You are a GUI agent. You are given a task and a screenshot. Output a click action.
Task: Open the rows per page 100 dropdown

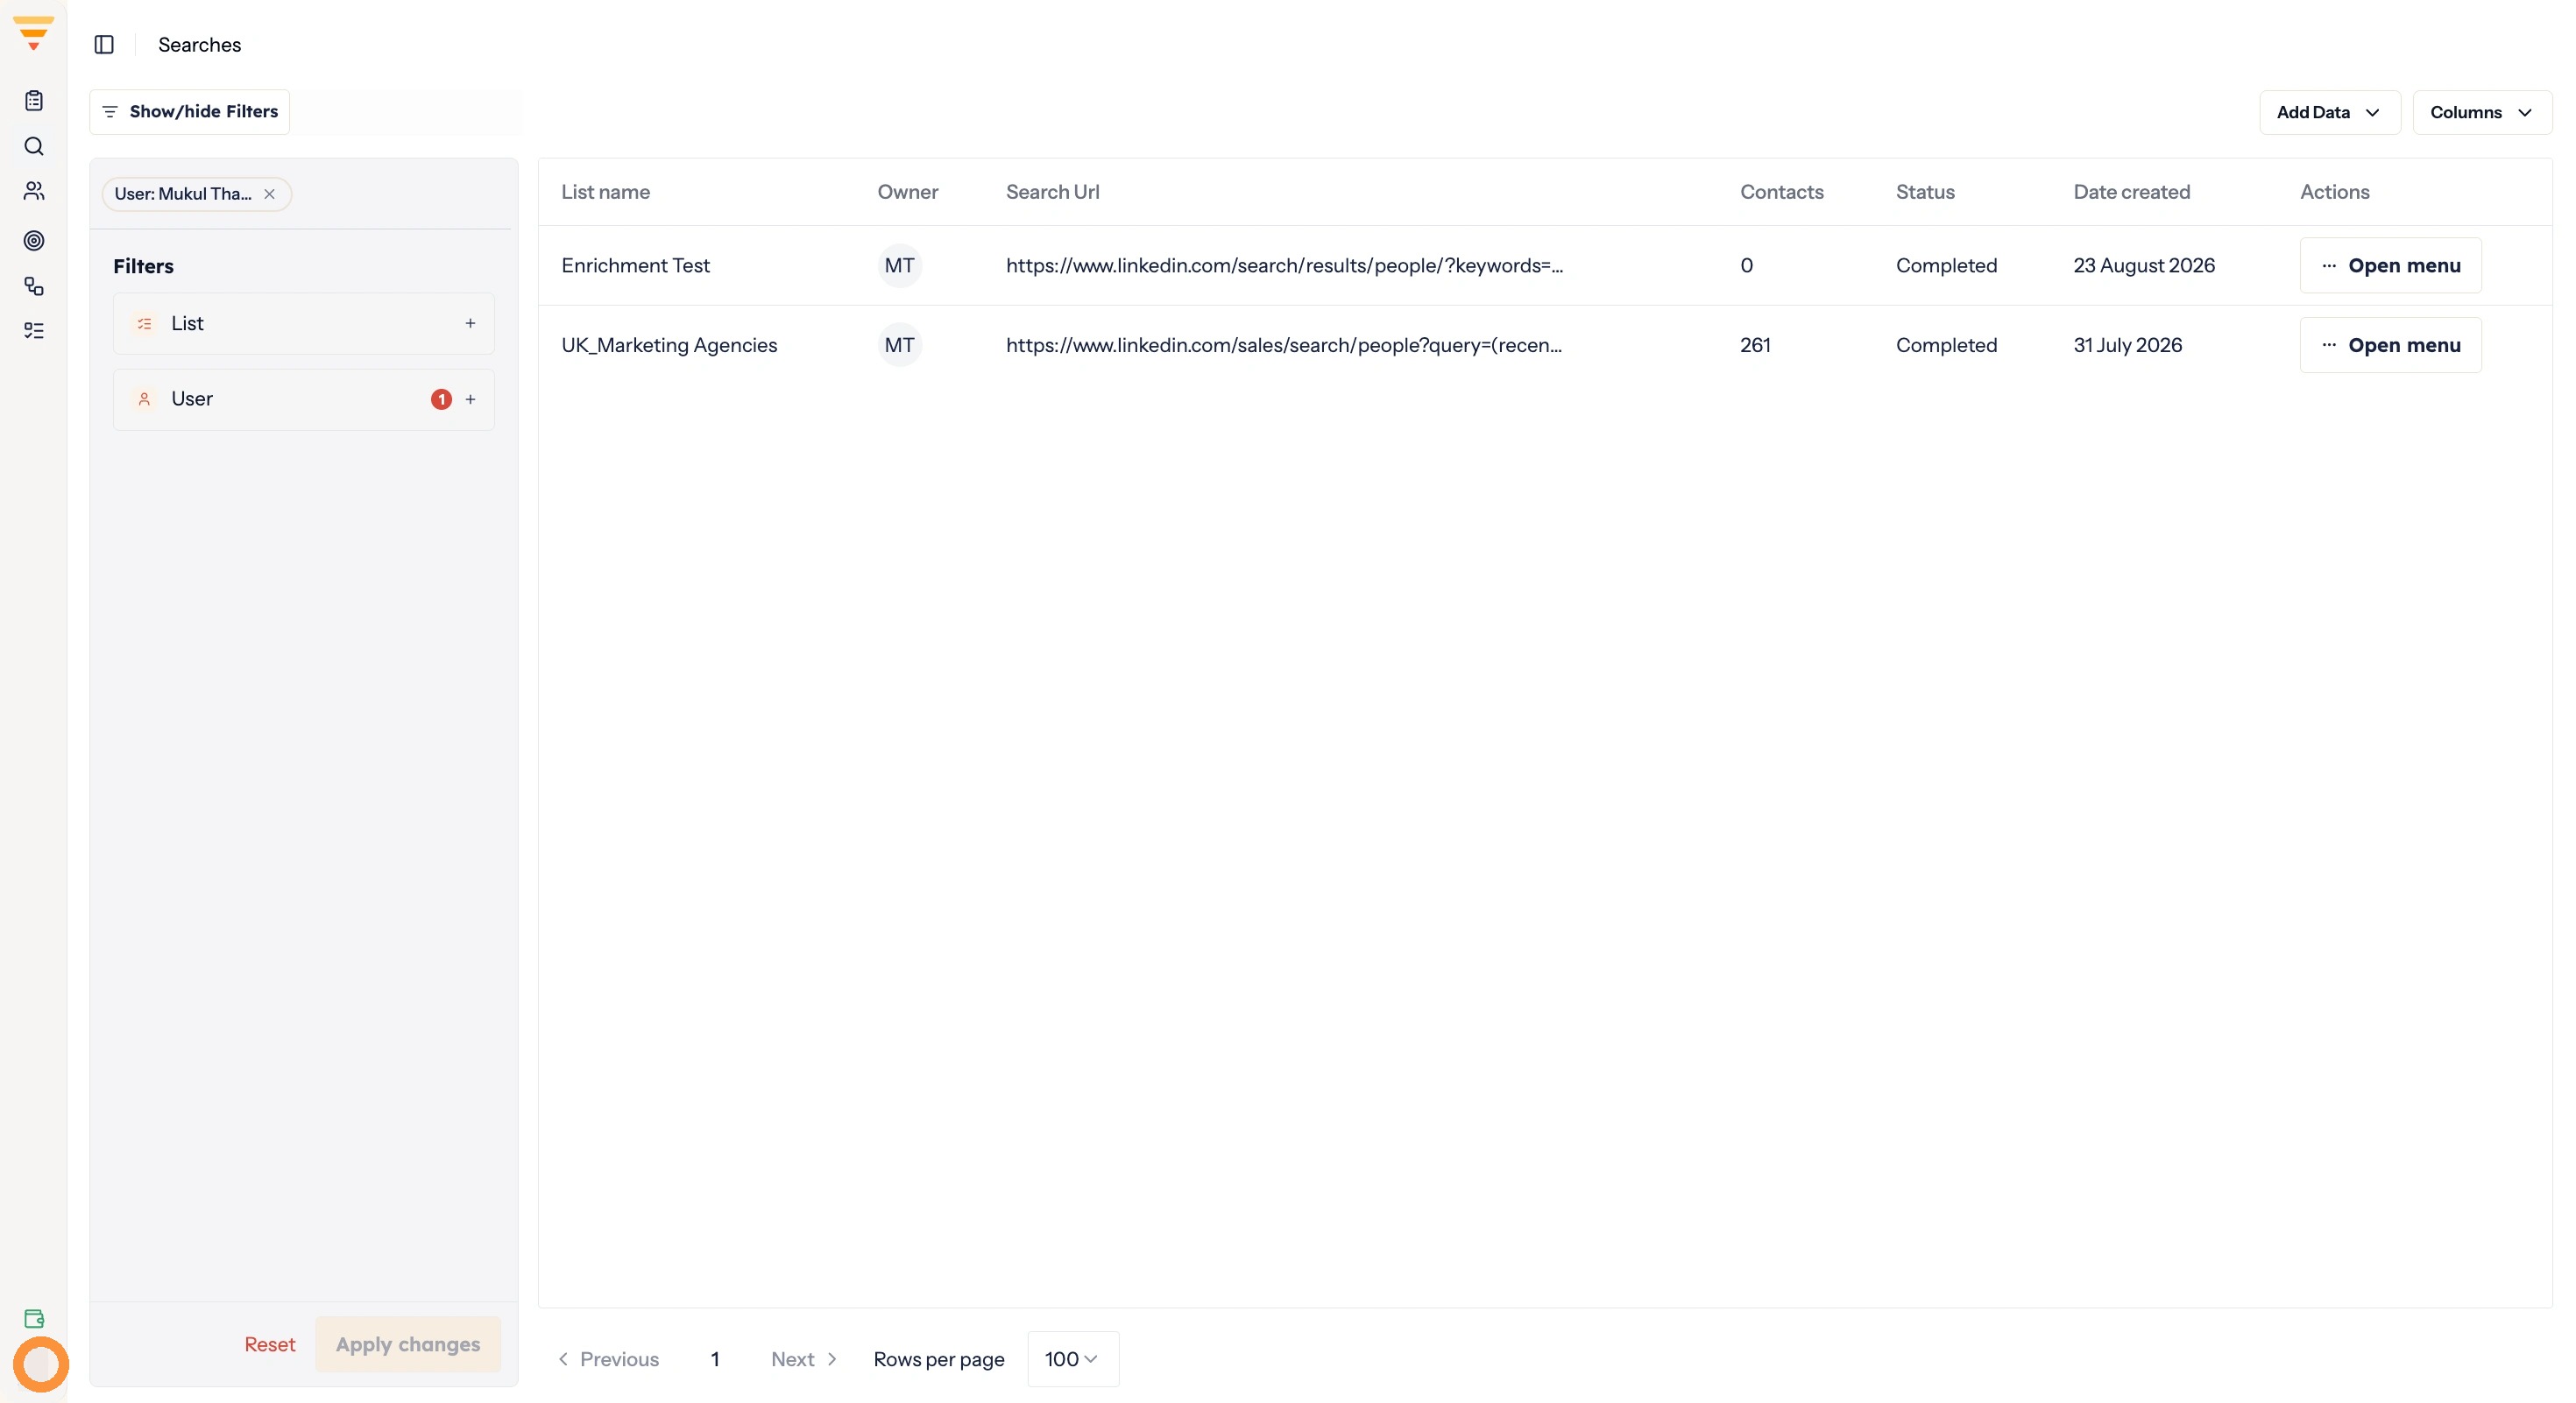[x=1073, y=1359]
